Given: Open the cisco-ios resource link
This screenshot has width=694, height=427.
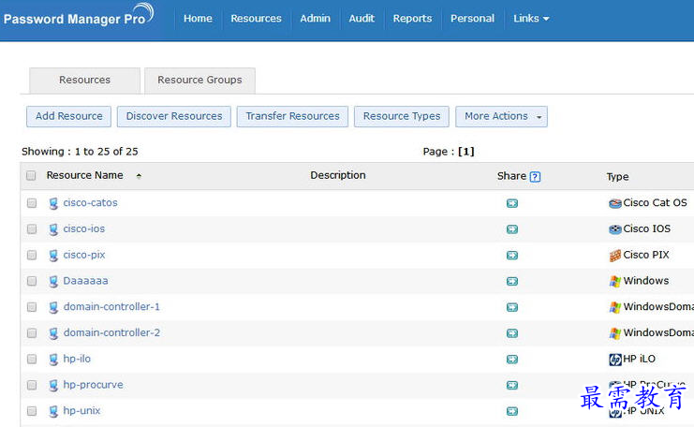Looking at the screenshot, I should coord(84,228).
